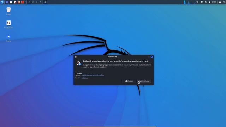Switch to workspace 4

(x=40, y=2)
